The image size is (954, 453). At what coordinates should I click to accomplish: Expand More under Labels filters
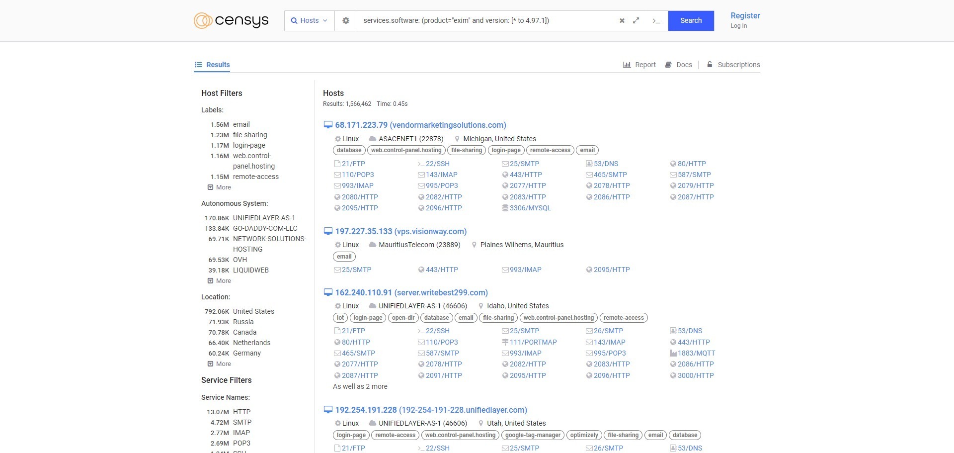pyautogui.click(x=219, y=187)
